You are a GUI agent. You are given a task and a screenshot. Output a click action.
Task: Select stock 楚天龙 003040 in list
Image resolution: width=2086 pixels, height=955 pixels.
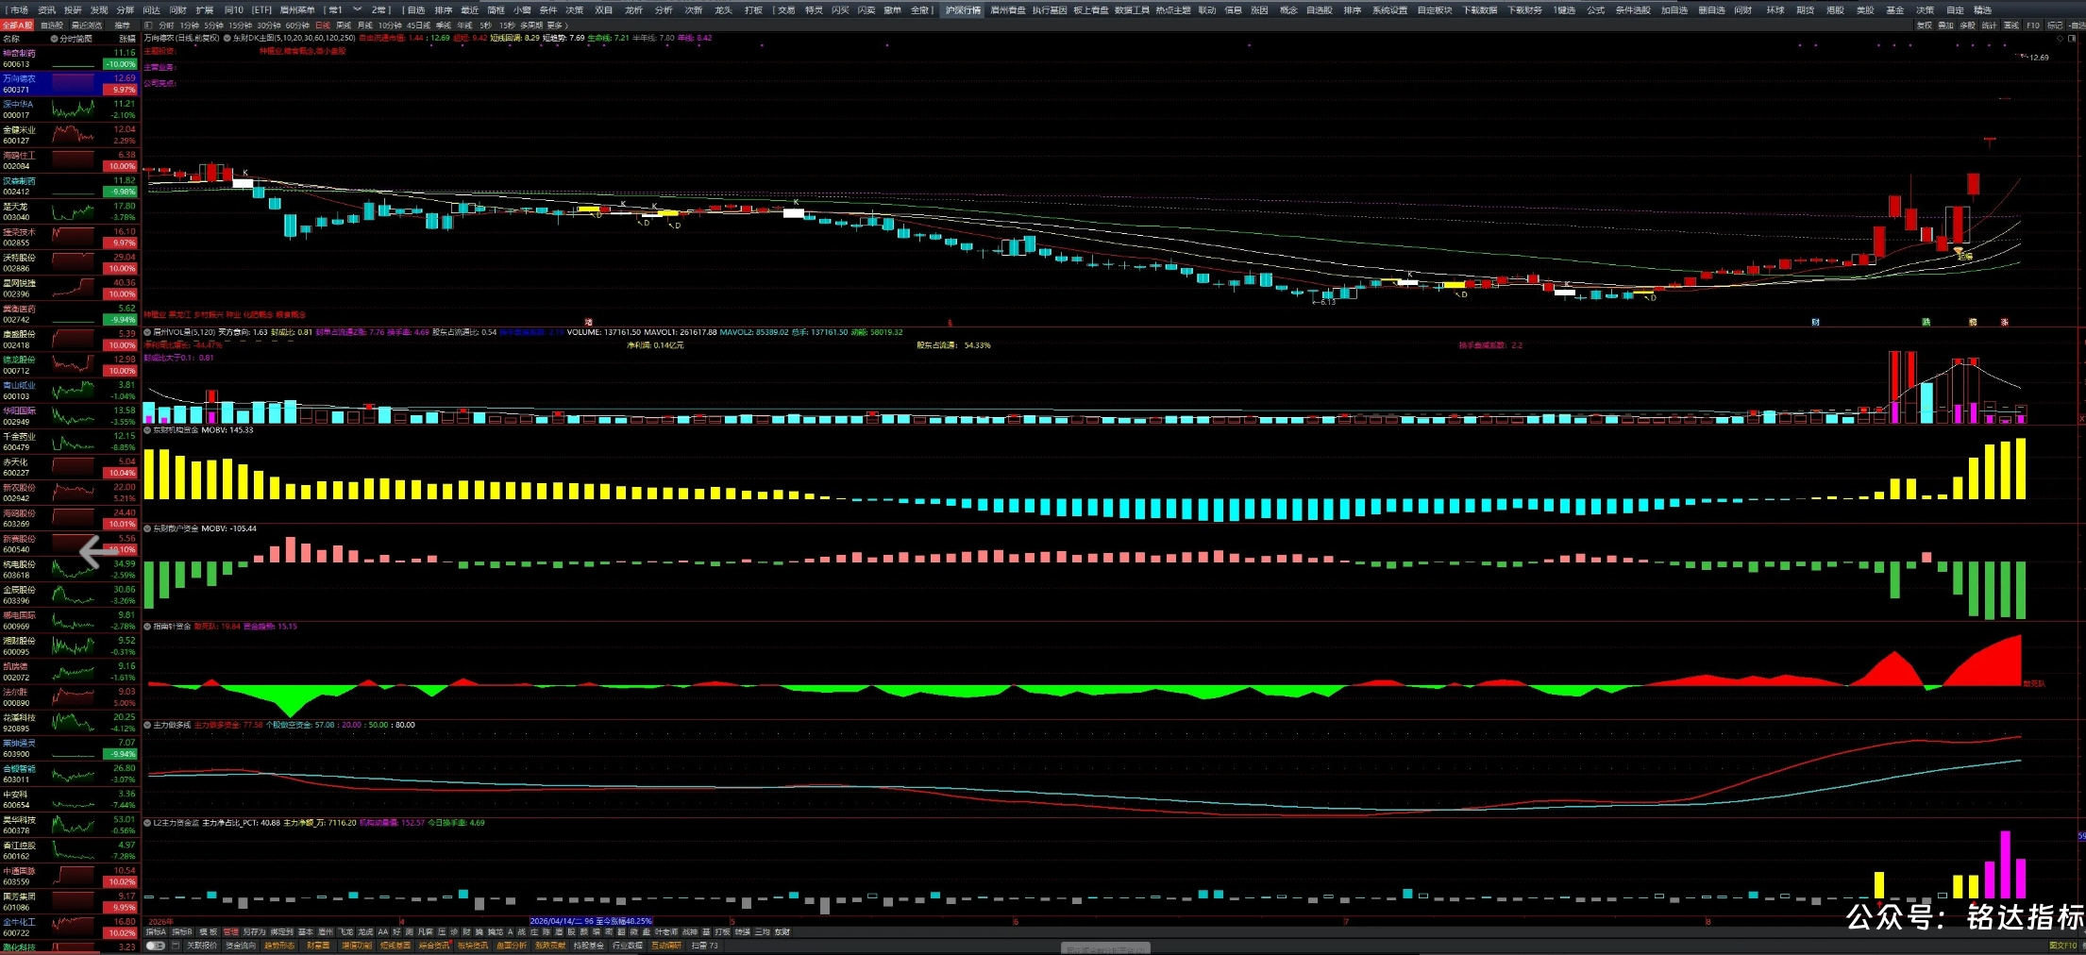(x=70, y=211)
